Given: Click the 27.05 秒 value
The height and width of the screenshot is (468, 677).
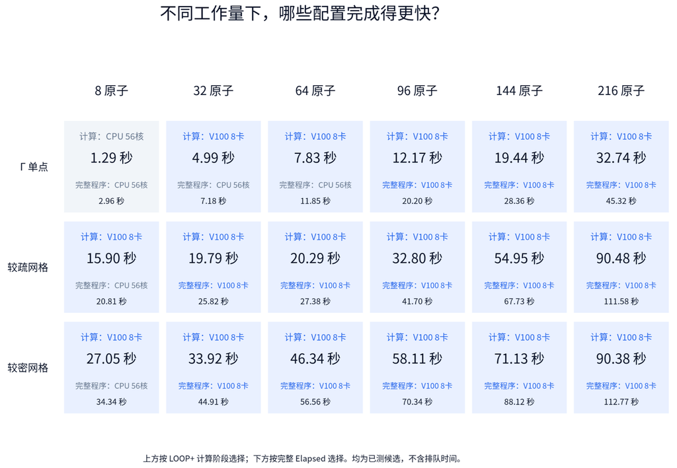Looking at the screenshot, I should 111,358.
